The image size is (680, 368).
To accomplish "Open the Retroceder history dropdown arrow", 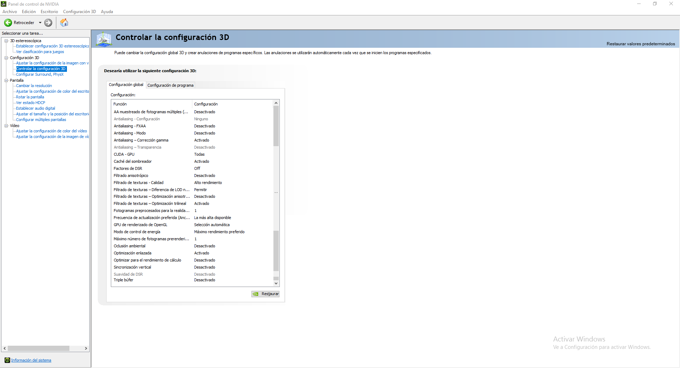I will tap(40, 23).
